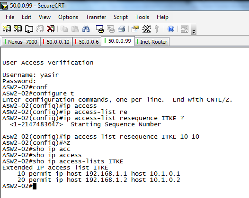Switch to the Nexus -7000 tab
The image size is (249, 198).
pyautogui.click(x=21, y=42)
